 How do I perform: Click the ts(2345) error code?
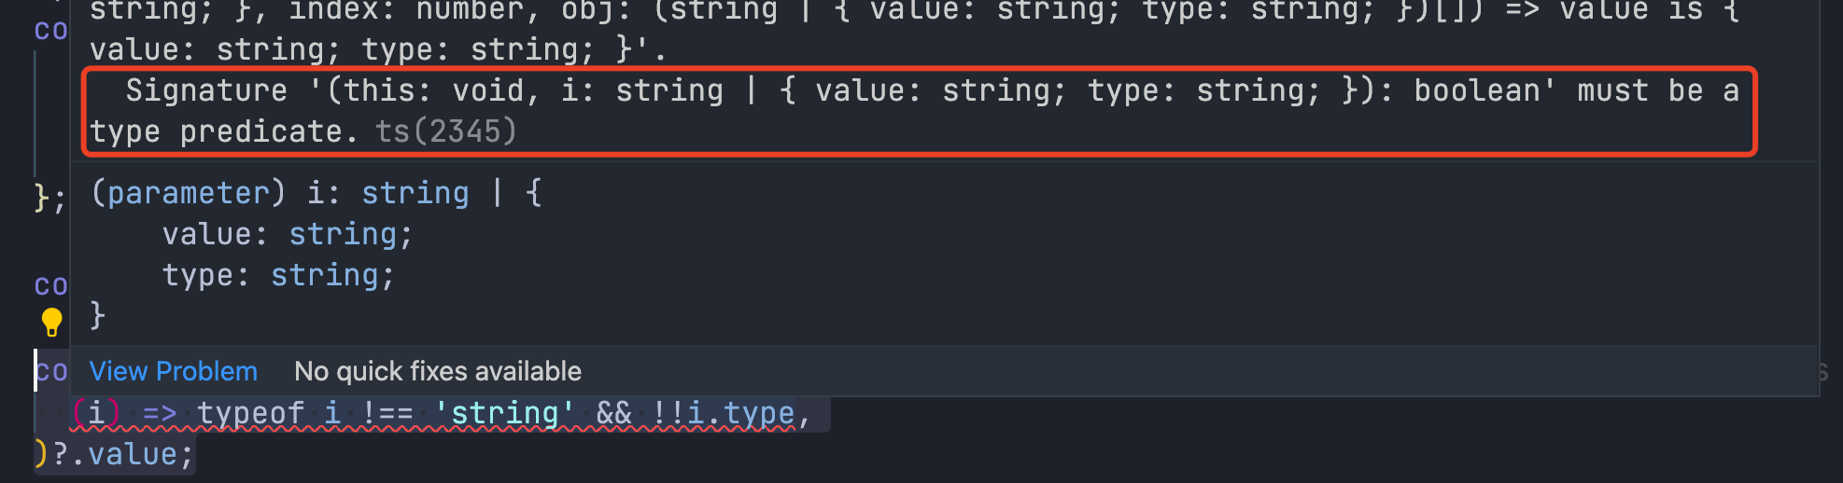point(446,131)
